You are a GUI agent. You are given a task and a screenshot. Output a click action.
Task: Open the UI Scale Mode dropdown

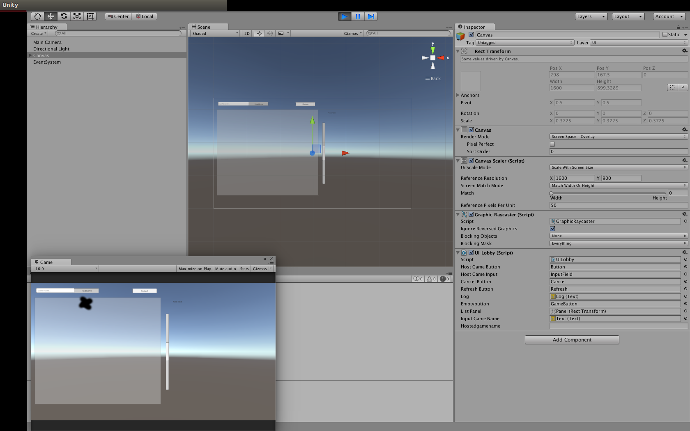(619, 167)
